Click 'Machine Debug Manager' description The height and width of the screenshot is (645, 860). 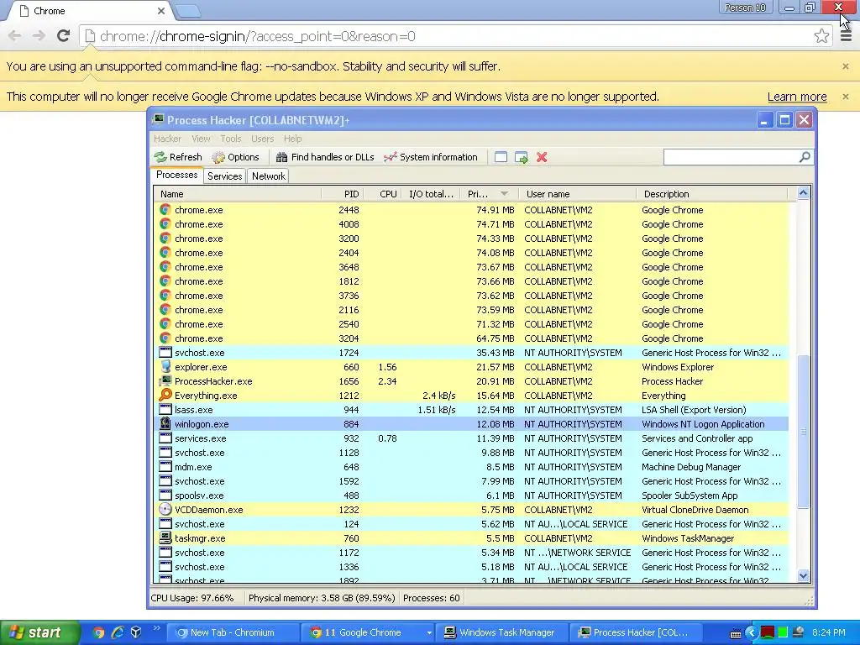tap(691, 467)
